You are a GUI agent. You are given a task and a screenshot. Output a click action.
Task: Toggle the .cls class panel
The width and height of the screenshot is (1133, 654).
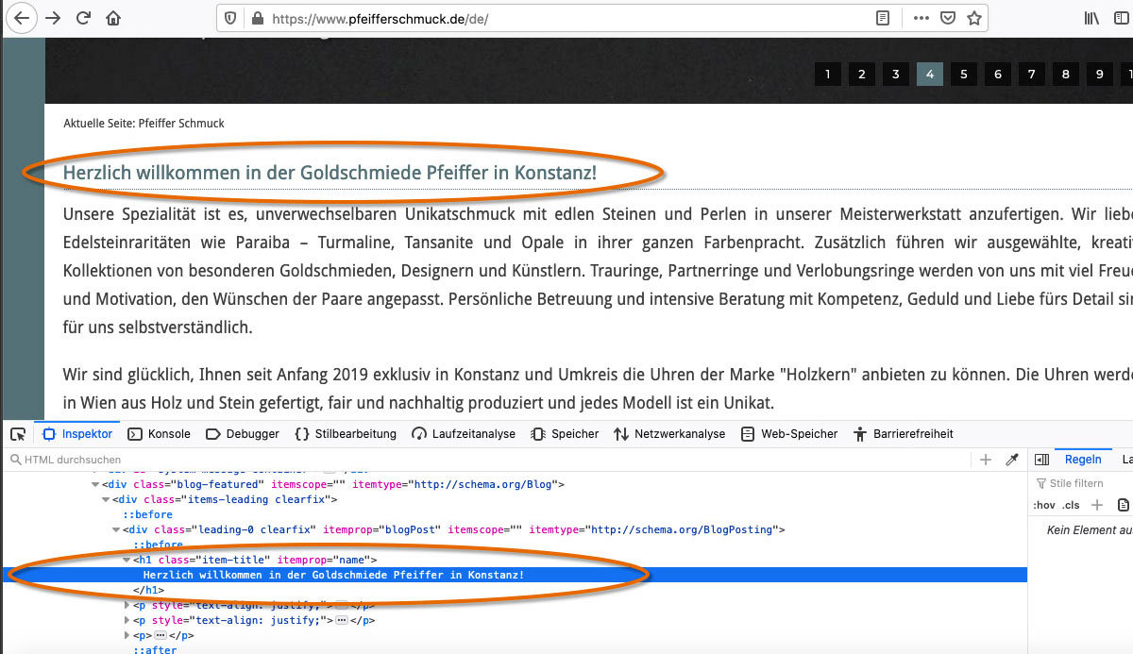coord(1070,505)
